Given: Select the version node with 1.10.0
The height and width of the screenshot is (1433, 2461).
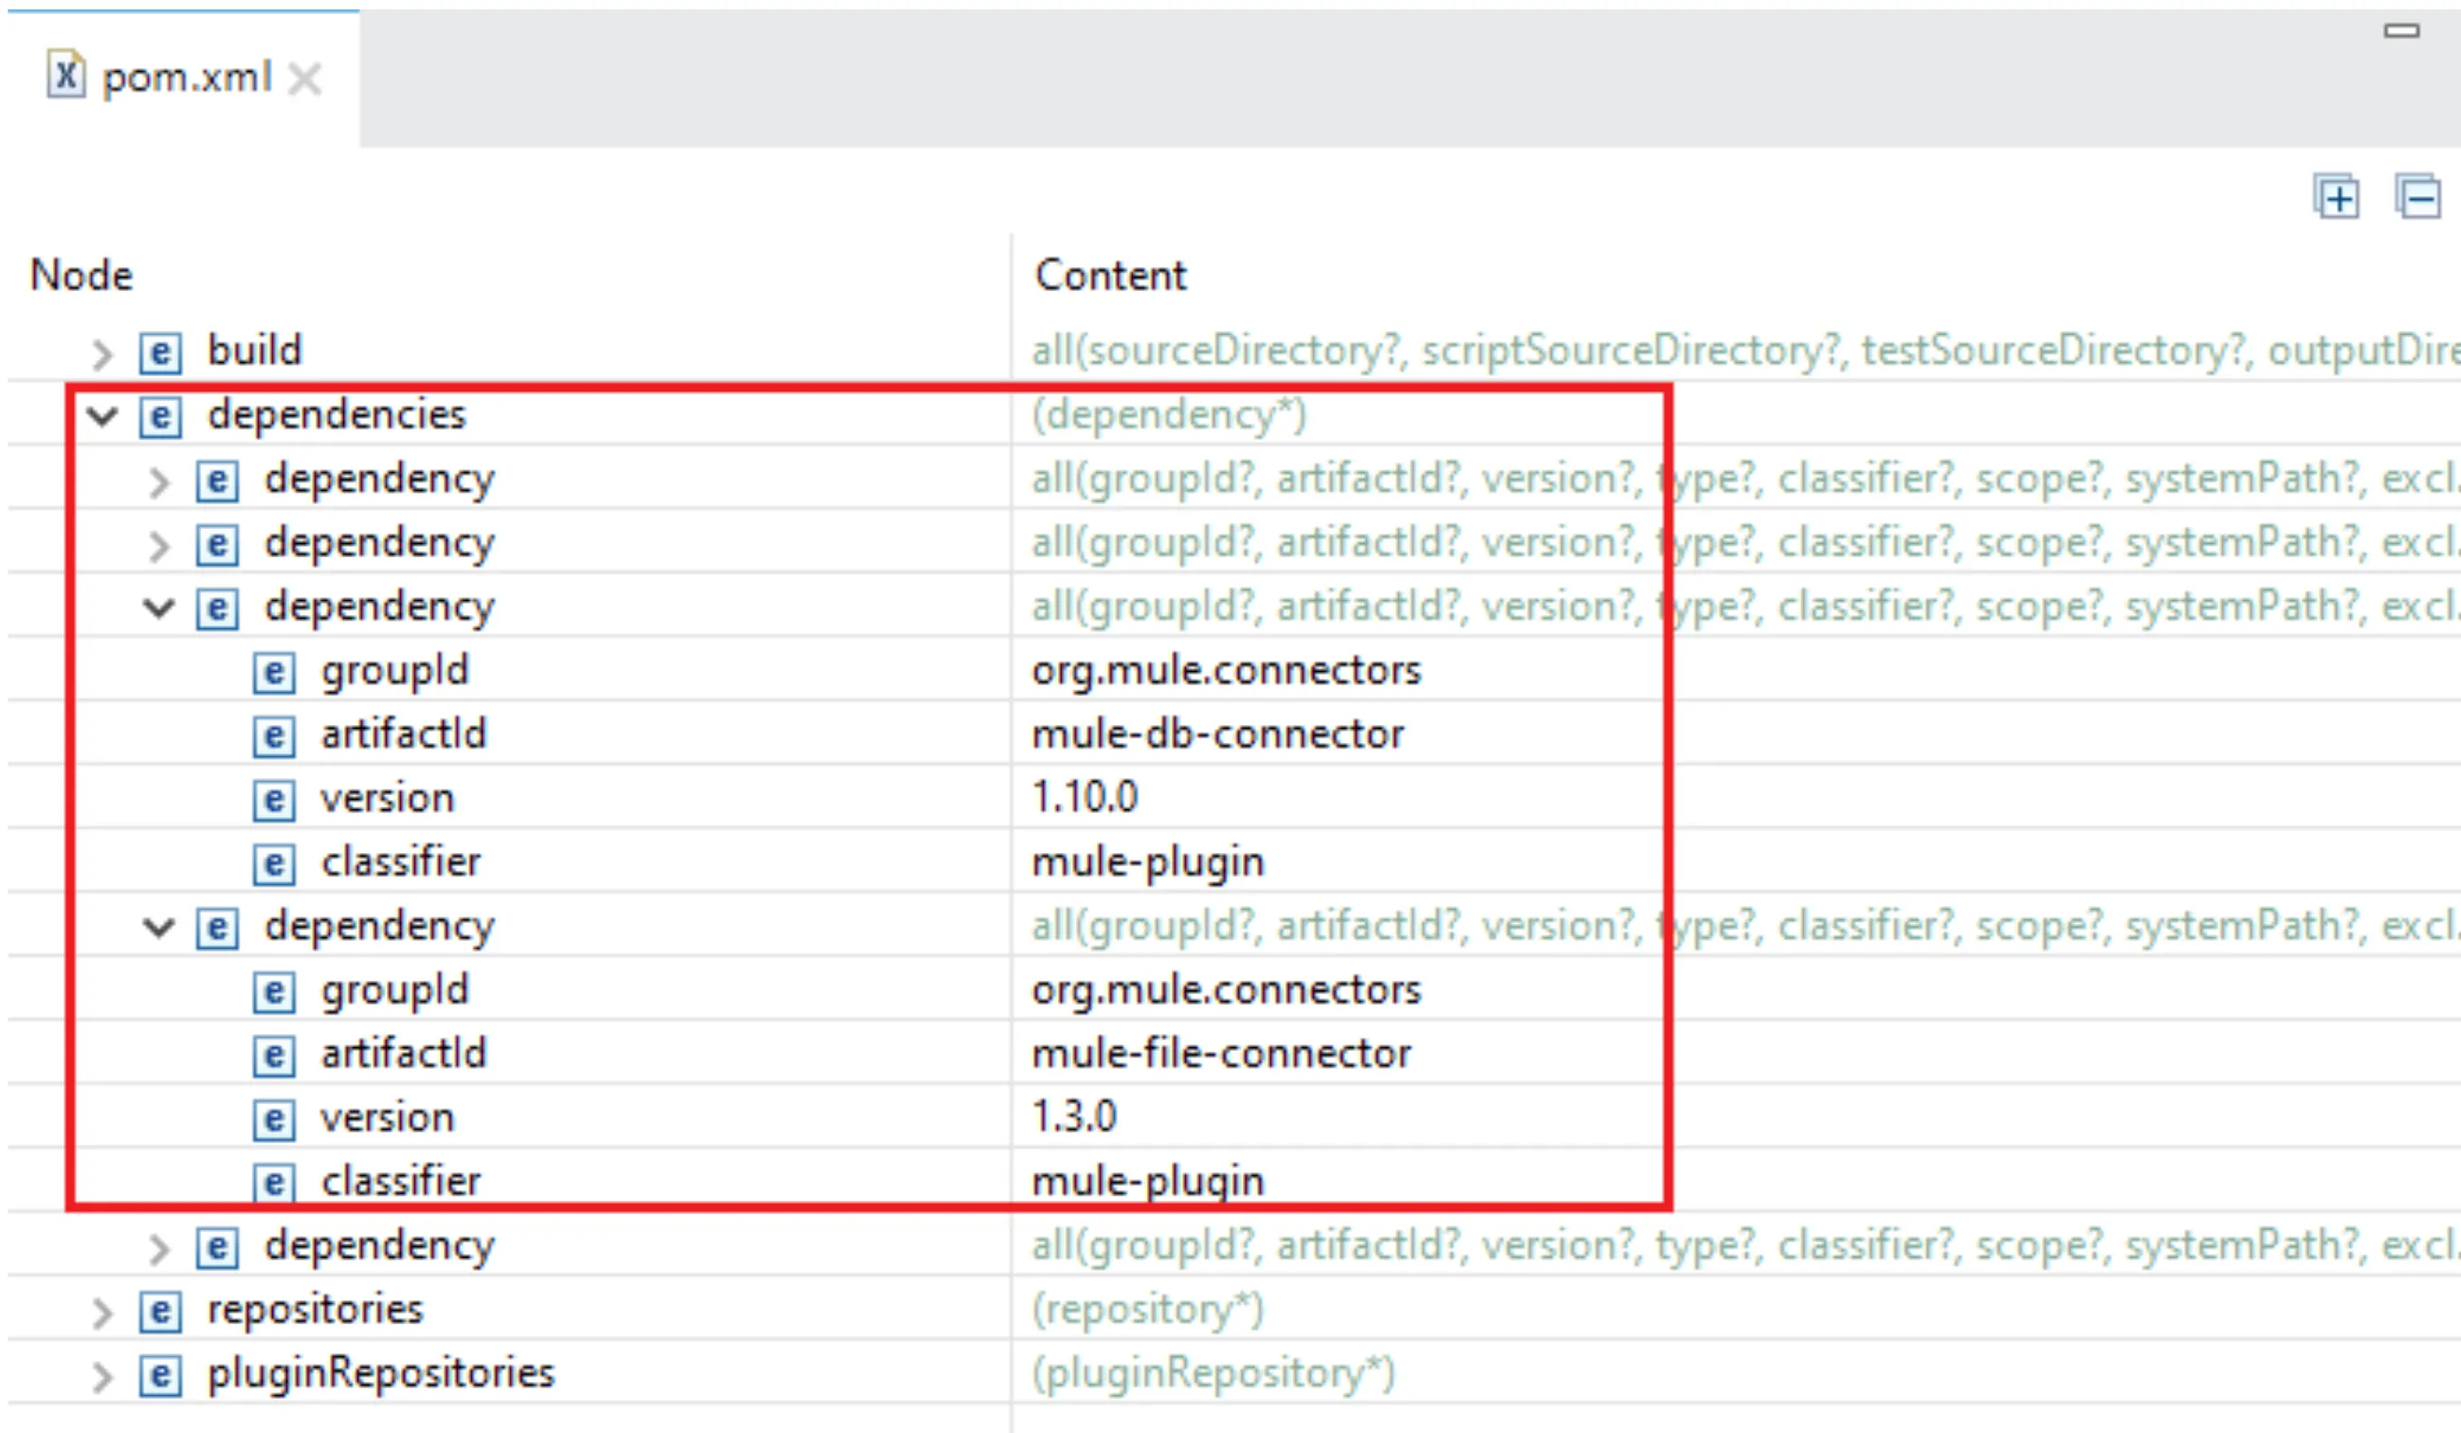Looking at the screenshot, I should (388, 799).
